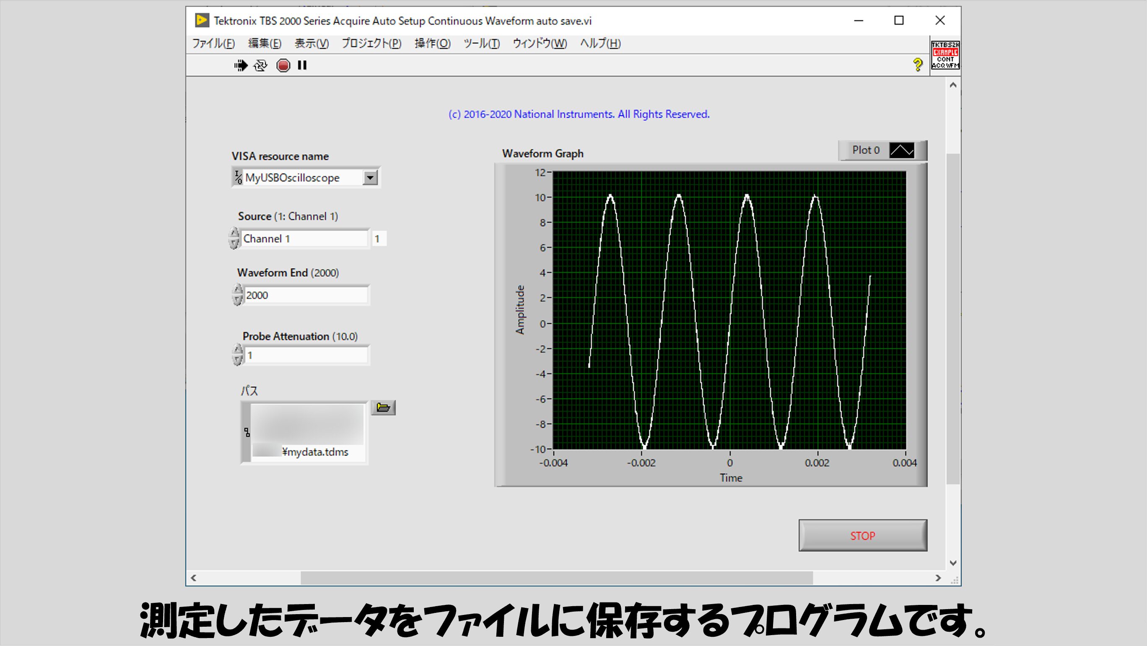Click the red Abort Execution icon

point(283,65)
